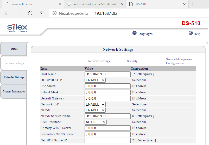Screen dimensions: 209x145
Task: Open the Extended Settings side tab
Action: coord(14,77)
